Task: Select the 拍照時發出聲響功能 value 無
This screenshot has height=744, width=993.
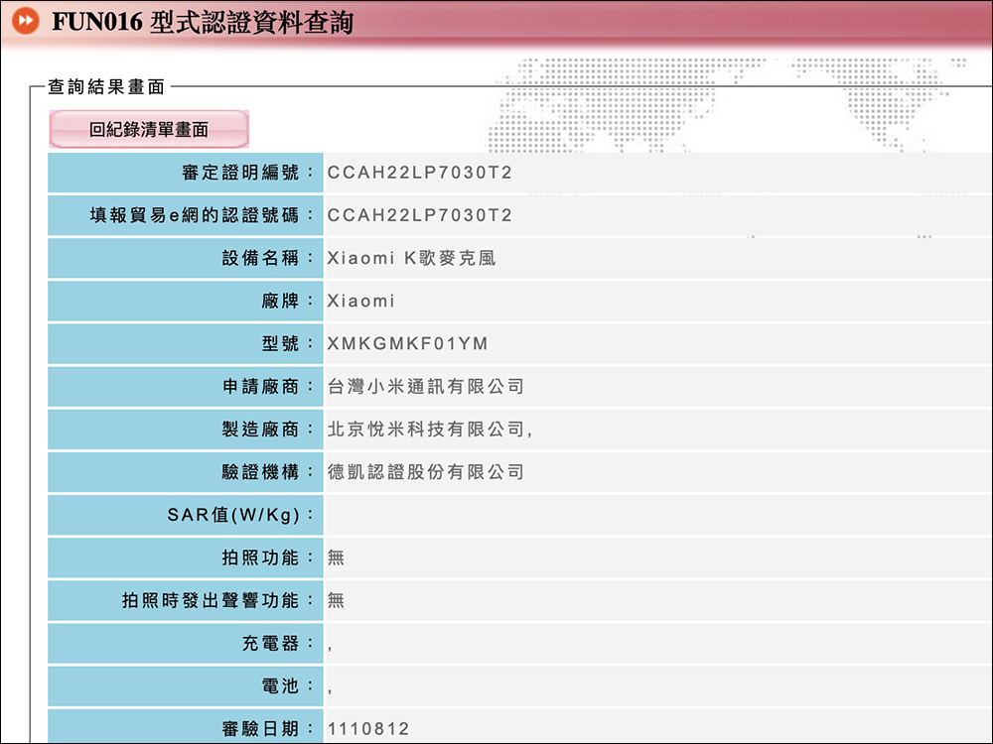Action: (x=336, y=600)
